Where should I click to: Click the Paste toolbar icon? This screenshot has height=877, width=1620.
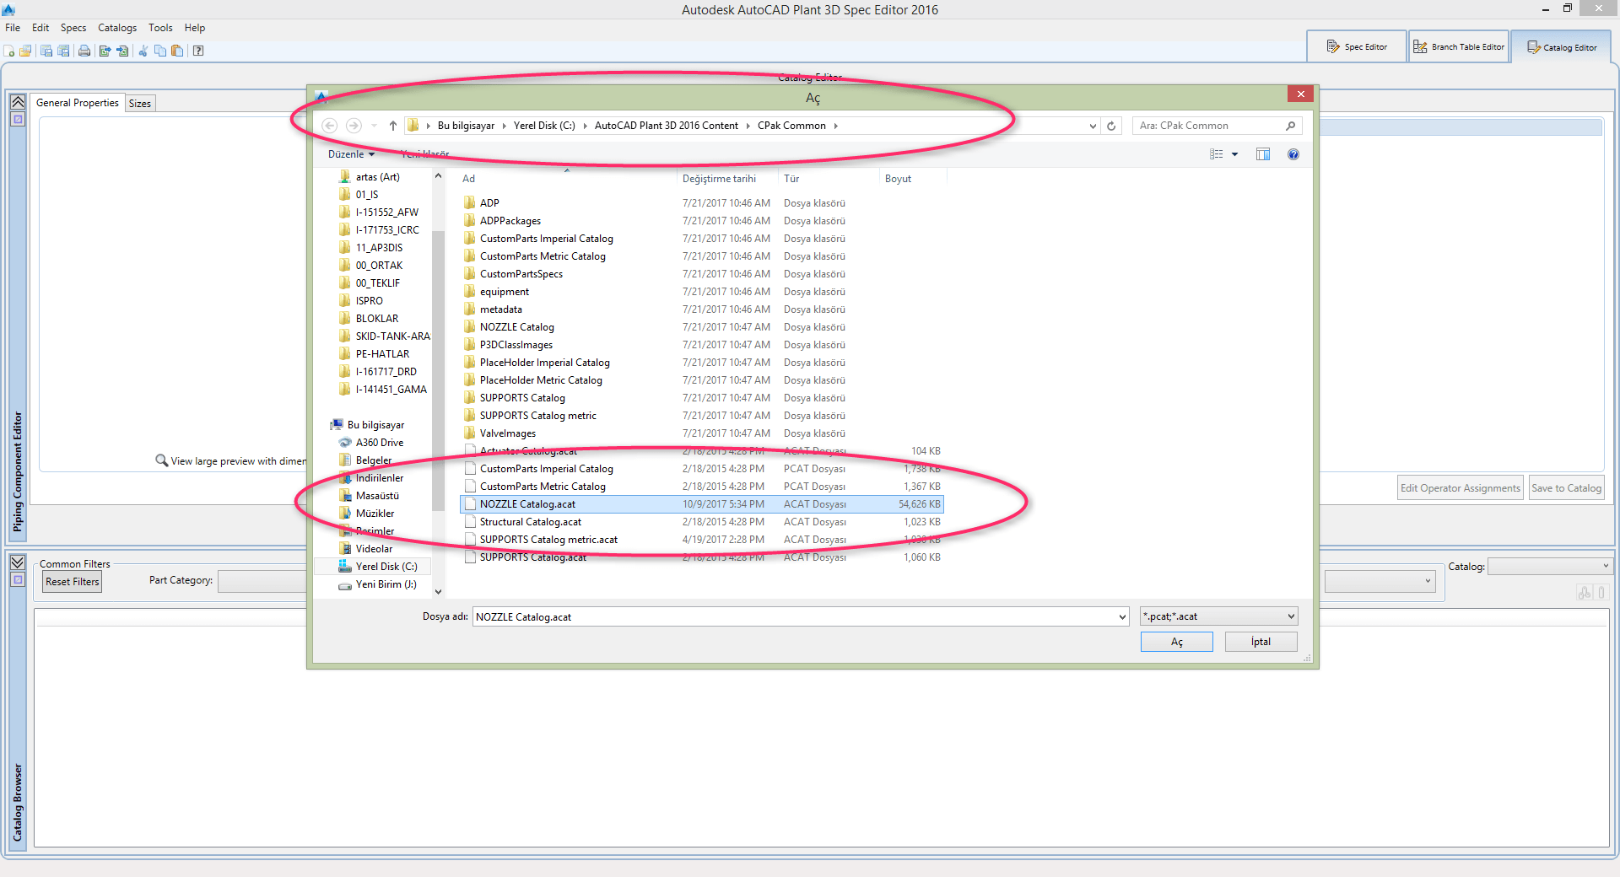pos(177,51)
